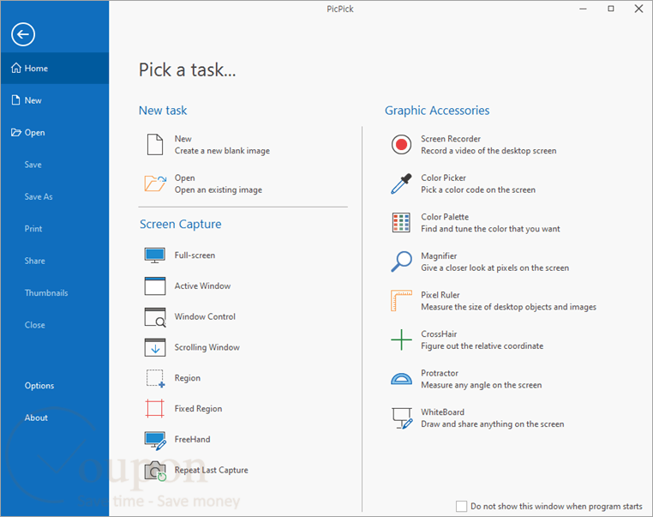Click the Scrolling Window capture icon
The height and width of the screenshot is (517, 653).
coord(155,347)
